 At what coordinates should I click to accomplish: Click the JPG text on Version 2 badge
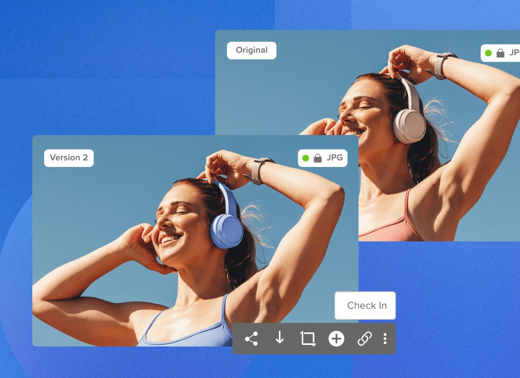click(x=334, y=158)
